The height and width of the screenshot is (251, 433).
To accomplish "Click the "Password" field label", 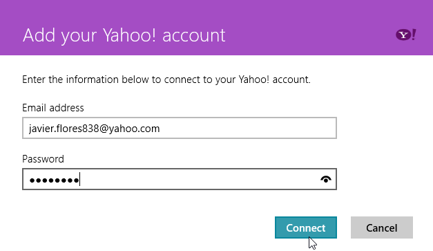I will (x=43, y=159).
